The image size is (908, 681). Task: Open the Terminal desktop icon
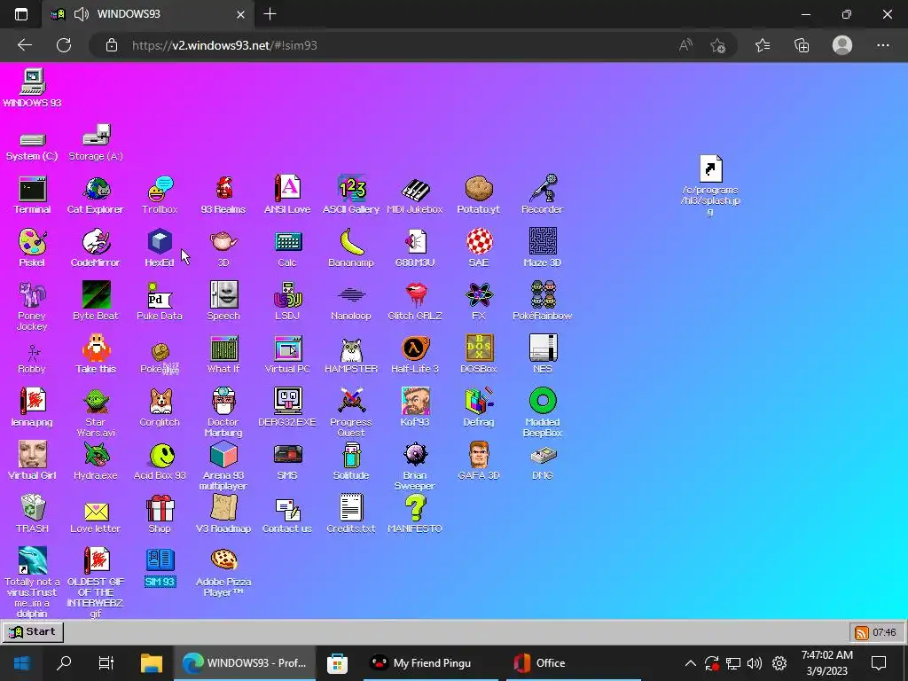[x=33, y=195]
